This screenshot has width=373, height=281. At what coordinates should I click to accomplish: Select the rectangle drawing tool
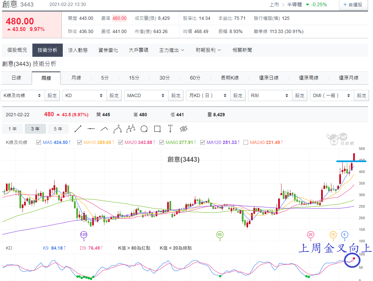tap(157, 129)
